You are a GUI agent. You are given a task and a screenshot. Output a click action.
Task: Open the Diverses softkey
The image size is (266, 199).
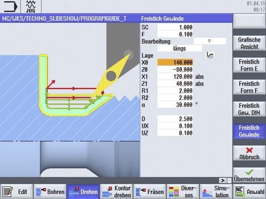point(183,191)
